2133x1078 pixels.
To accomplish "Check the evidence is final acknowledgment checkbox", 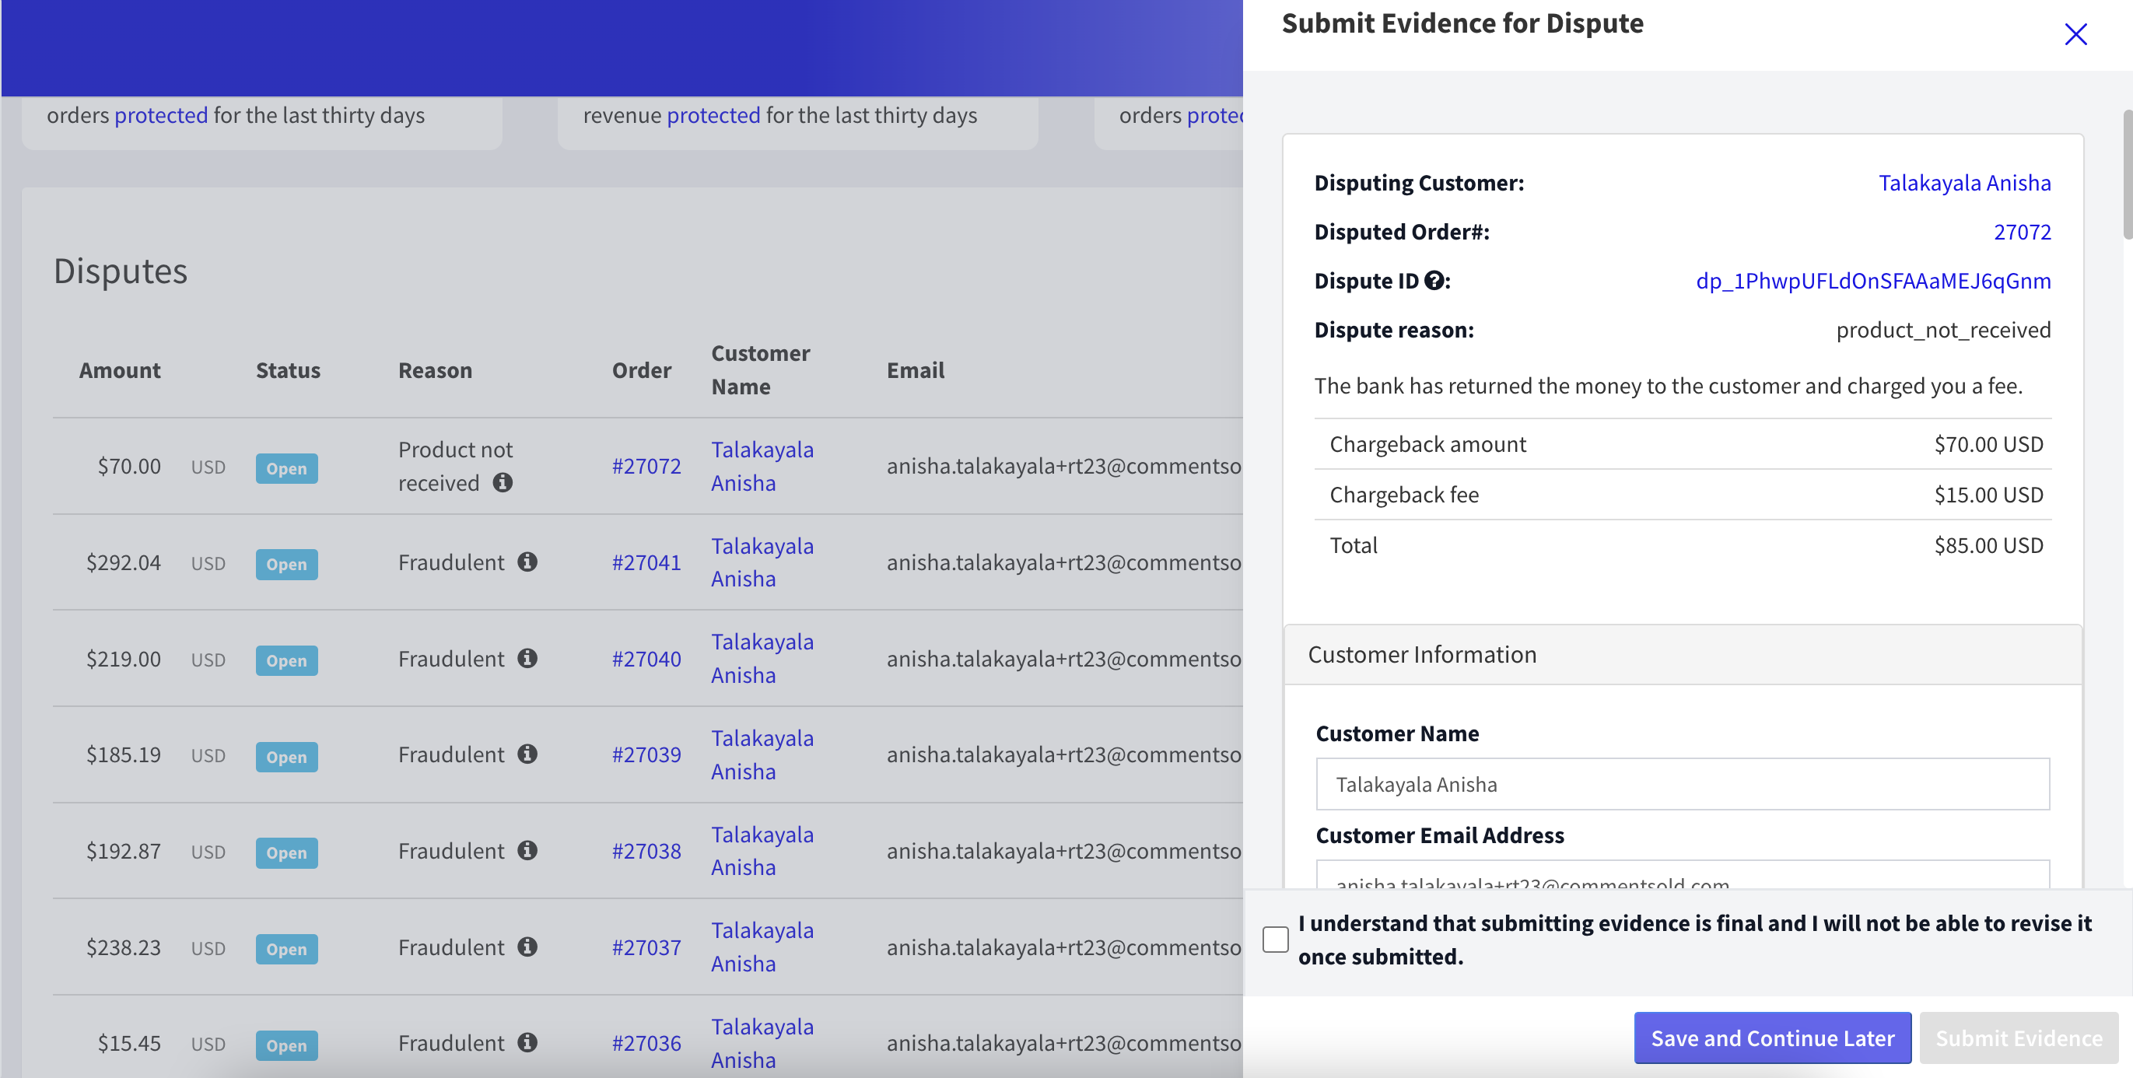I will [x=1275, y=939].
